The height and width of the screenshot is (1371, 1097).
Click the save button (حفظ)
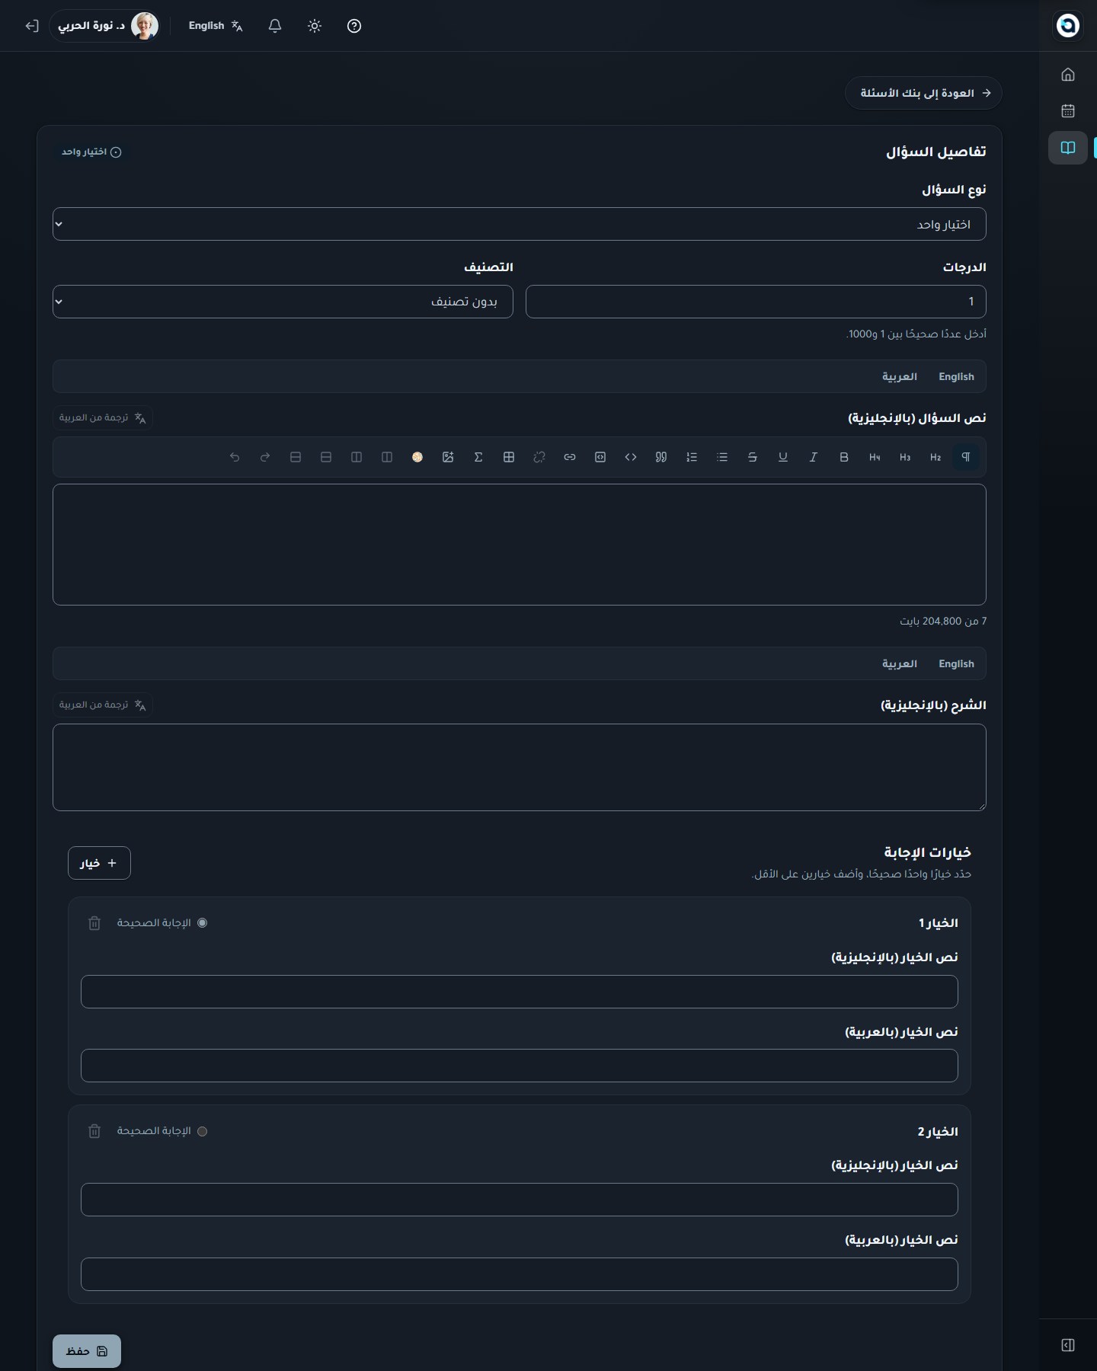point(87,1351)
